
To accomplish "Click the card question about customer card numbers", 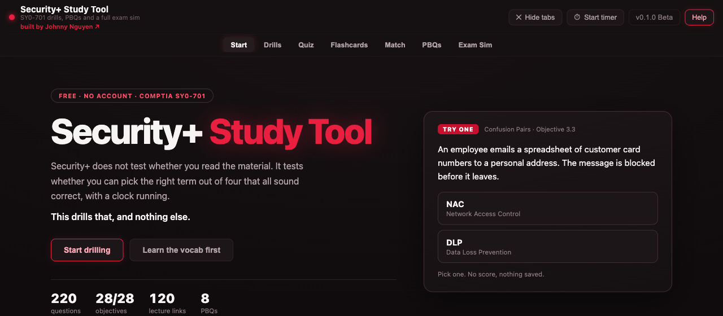I will [x=546, y=163].
